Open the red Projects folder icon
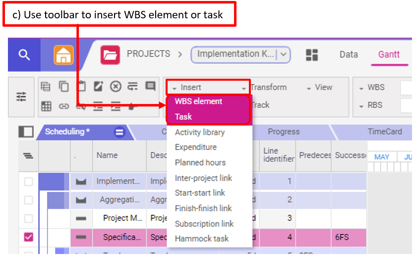Screen dimensions: 413x255 pyautogui.click(x=110, y=54)
